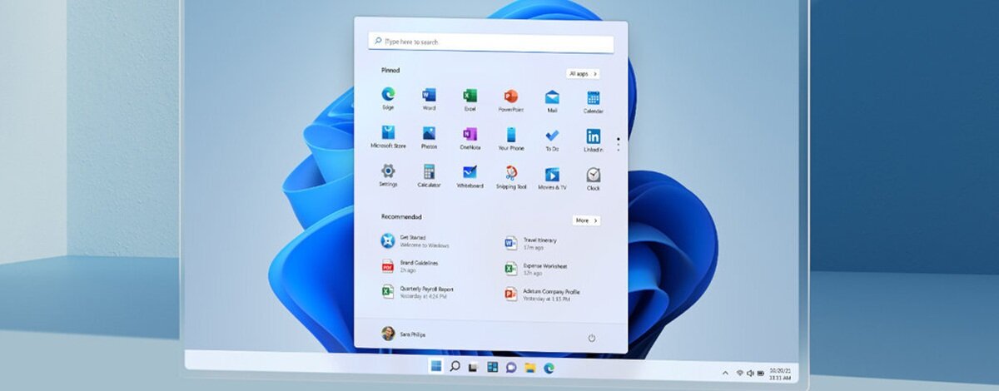Viewport: 999px width, 391px height.
Task: Open the Edge app in Pinned
Action: (x=388, y=99)
